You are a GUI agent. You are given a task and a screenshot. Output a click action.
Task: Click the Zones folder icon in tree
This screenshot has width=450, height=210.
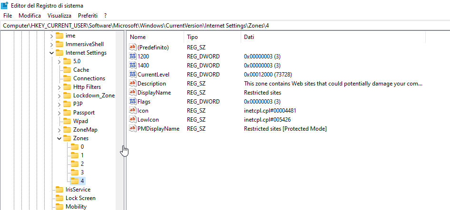point(67,138)
